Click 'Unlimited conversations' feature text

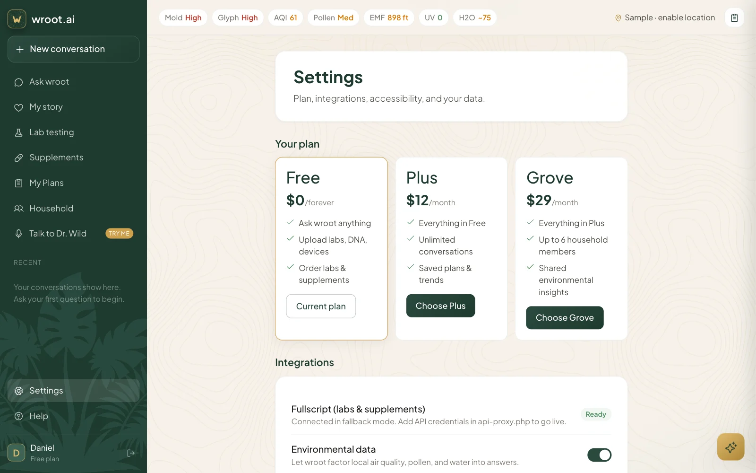tap(446, 245)
